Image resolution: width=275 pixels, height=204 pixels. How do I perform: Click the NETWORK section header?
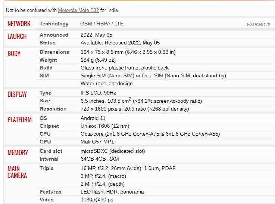pos(19,24)
